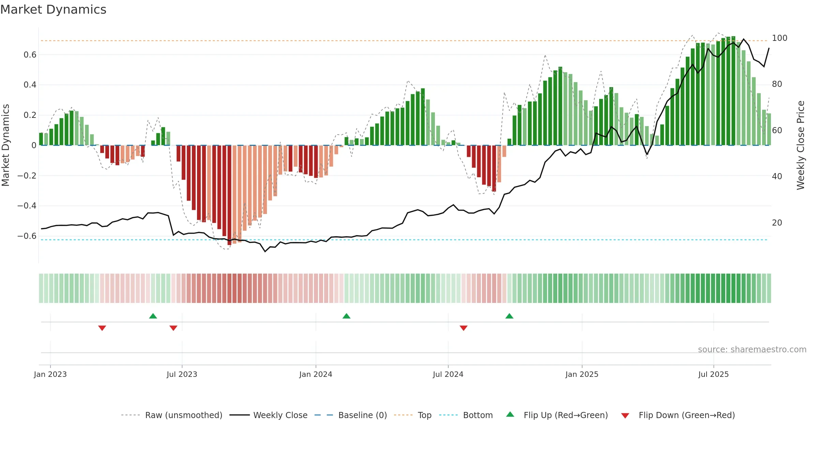Screen dimensions: 818x460
Task: Click the Jan 2024 x-axis label
Action: click(316, 374)
